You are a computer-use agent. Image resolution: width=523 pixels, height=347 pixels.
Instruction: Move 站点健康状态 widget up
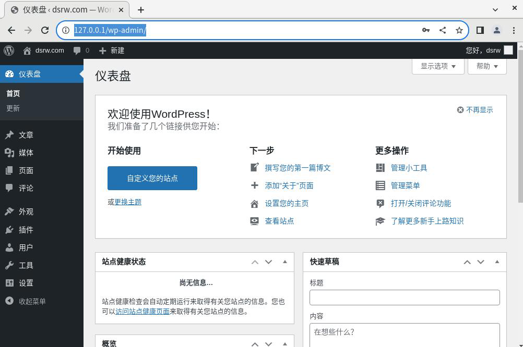tap(255, 262)
